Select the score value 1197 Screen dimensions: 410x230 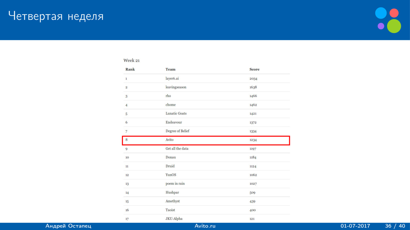pos(253,149)
